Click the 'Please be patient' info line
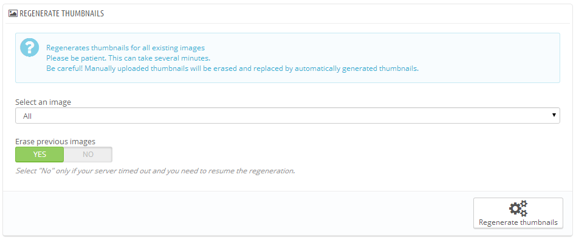 click(128, 58)
